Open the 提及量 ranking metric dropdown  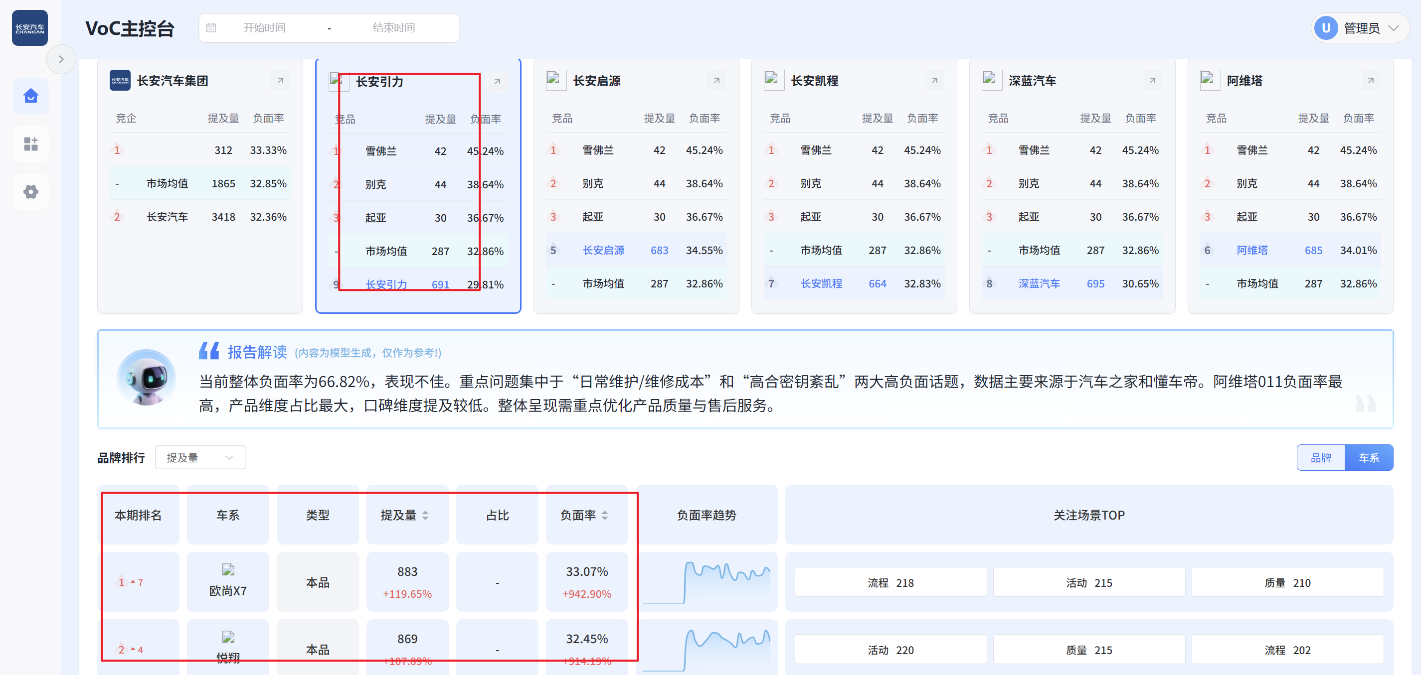click(x=200, y=457)
